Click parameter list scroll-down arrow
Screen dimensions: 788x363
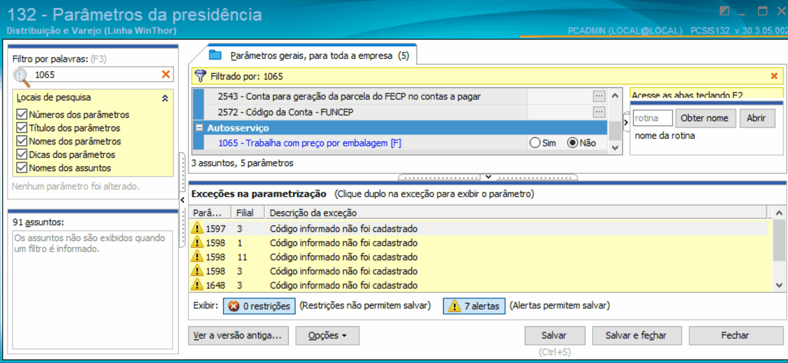pyautogui.click(x=614, y=148)
